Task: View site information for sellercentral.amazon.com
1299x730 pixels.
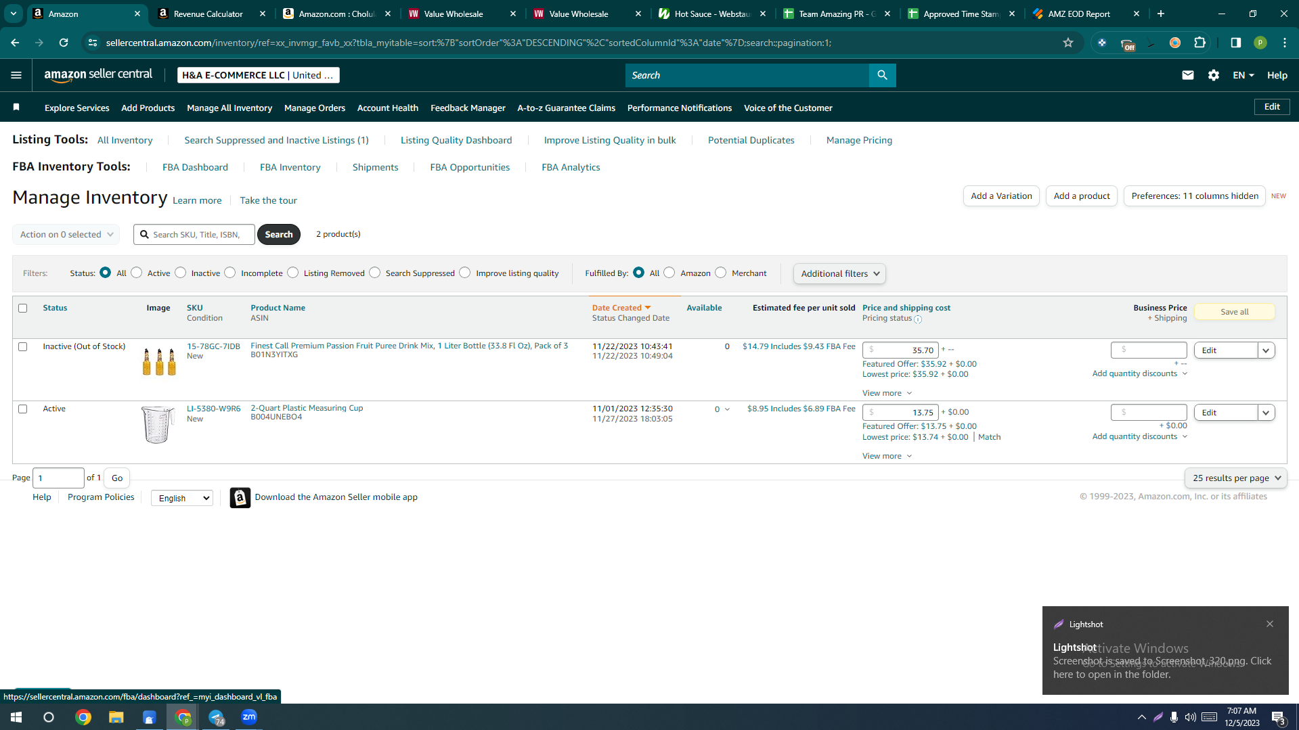Action: (93, 43)
